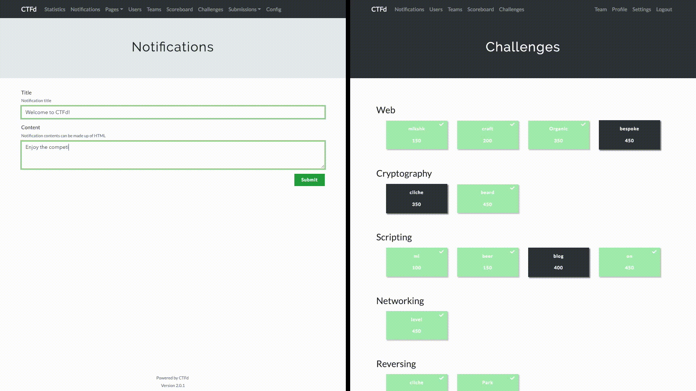Viewport: 696px width, 391px height.
Task: Toggle solved state of 'cliche' cryptography challenge
Action: (416, 198)
